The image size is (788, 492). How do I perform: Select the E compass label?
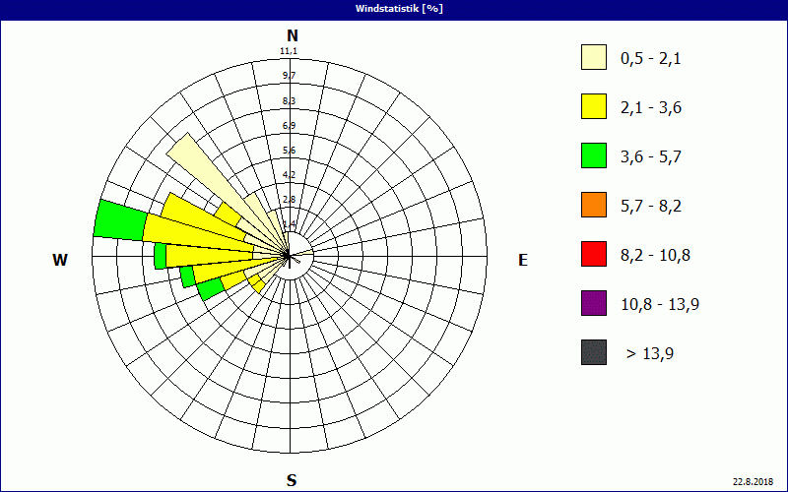pos(523,260)
